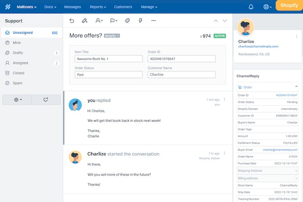Open the Manage dropdown menu
The width and height of the screenshot is (303, 202).
click(149, 7)
